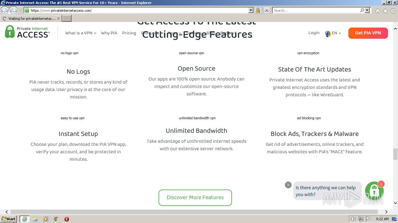Click the horizontal scroll left arrow
The height and width of the screenshot is (223, 398).
point(7,212)
